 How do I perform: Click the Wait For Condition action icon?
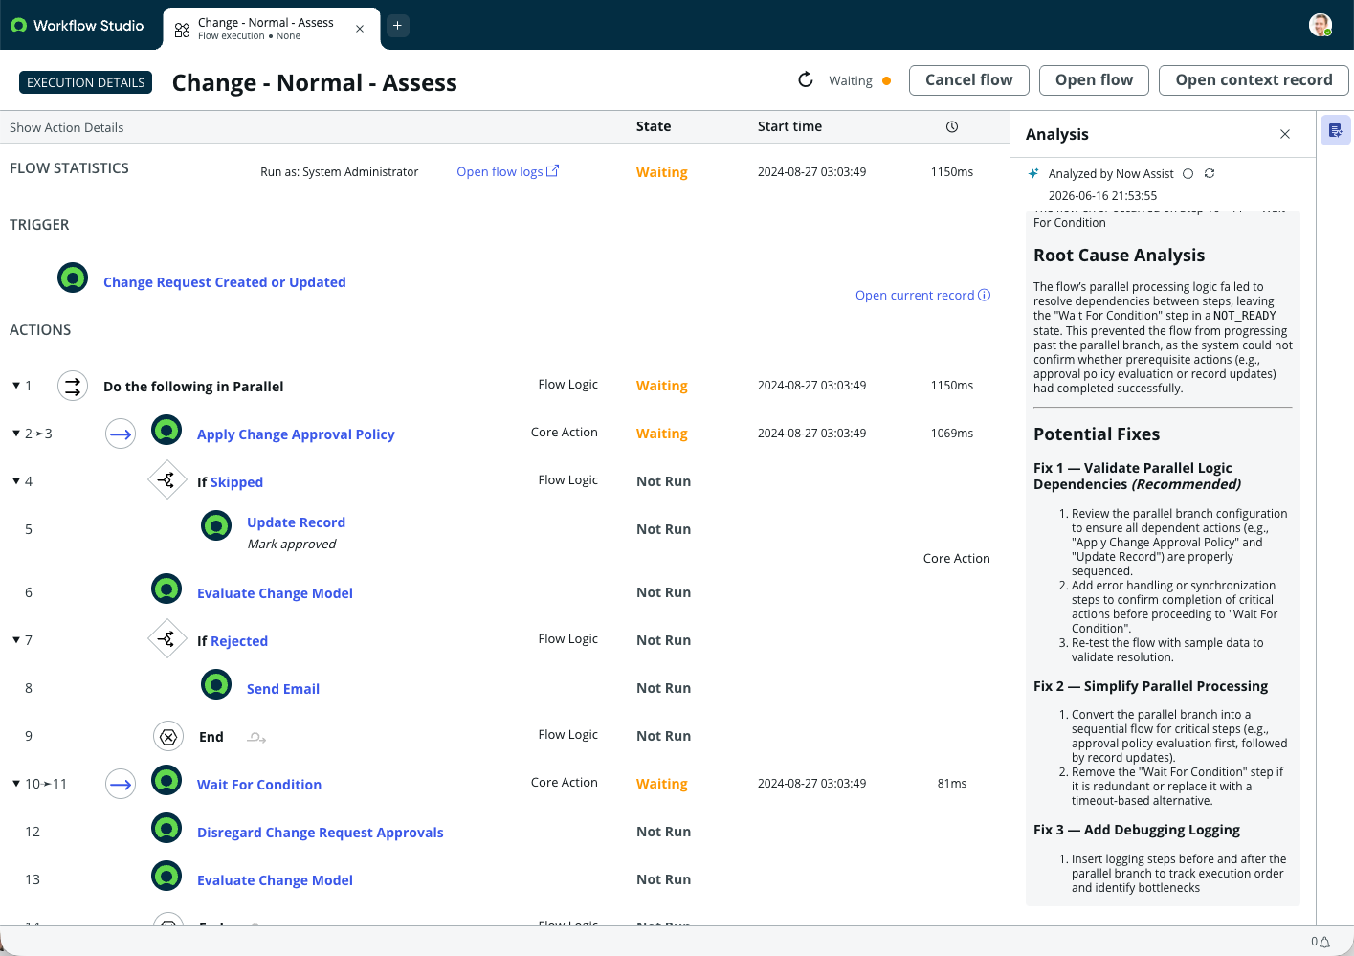point(166,781)
